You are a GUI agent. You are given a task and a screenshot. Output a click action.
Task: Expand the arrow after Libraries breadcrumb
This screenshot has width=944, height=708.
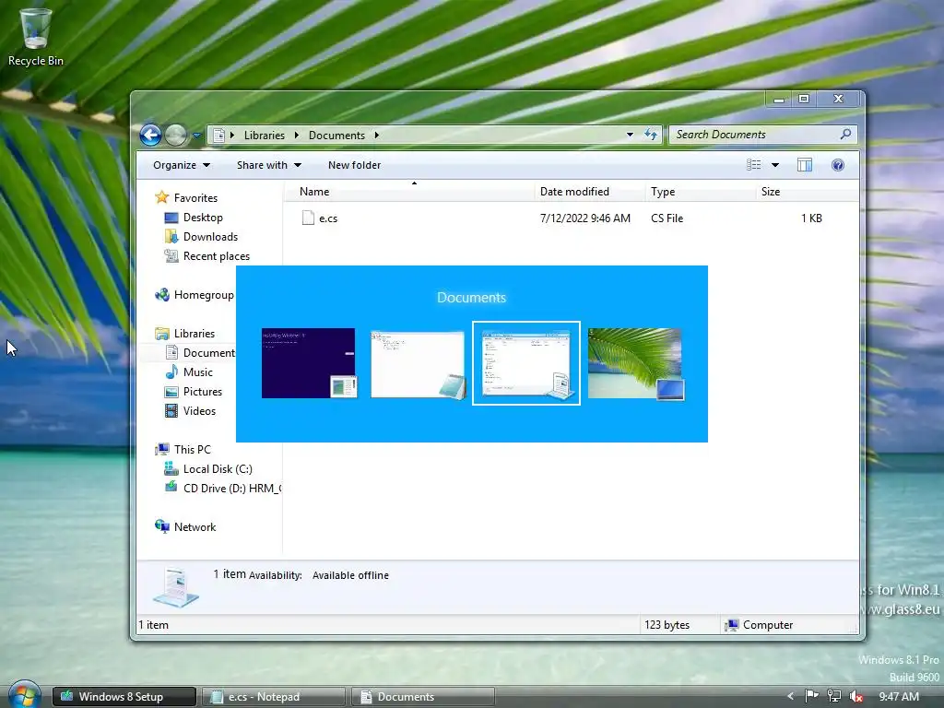297,136
